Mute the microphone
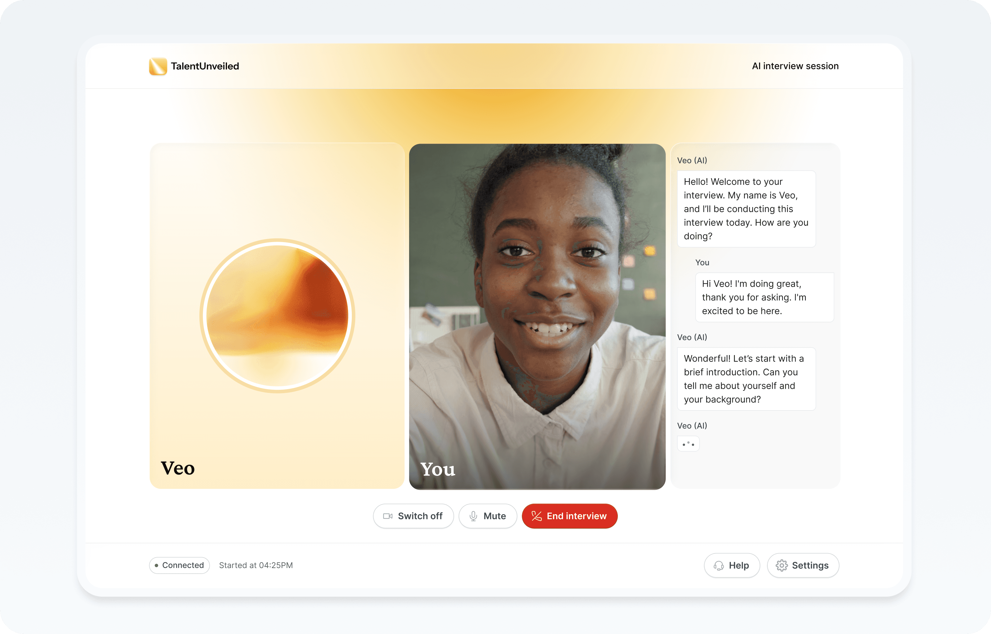The width and height of the screenshot is (991, 634). [488, 516]
